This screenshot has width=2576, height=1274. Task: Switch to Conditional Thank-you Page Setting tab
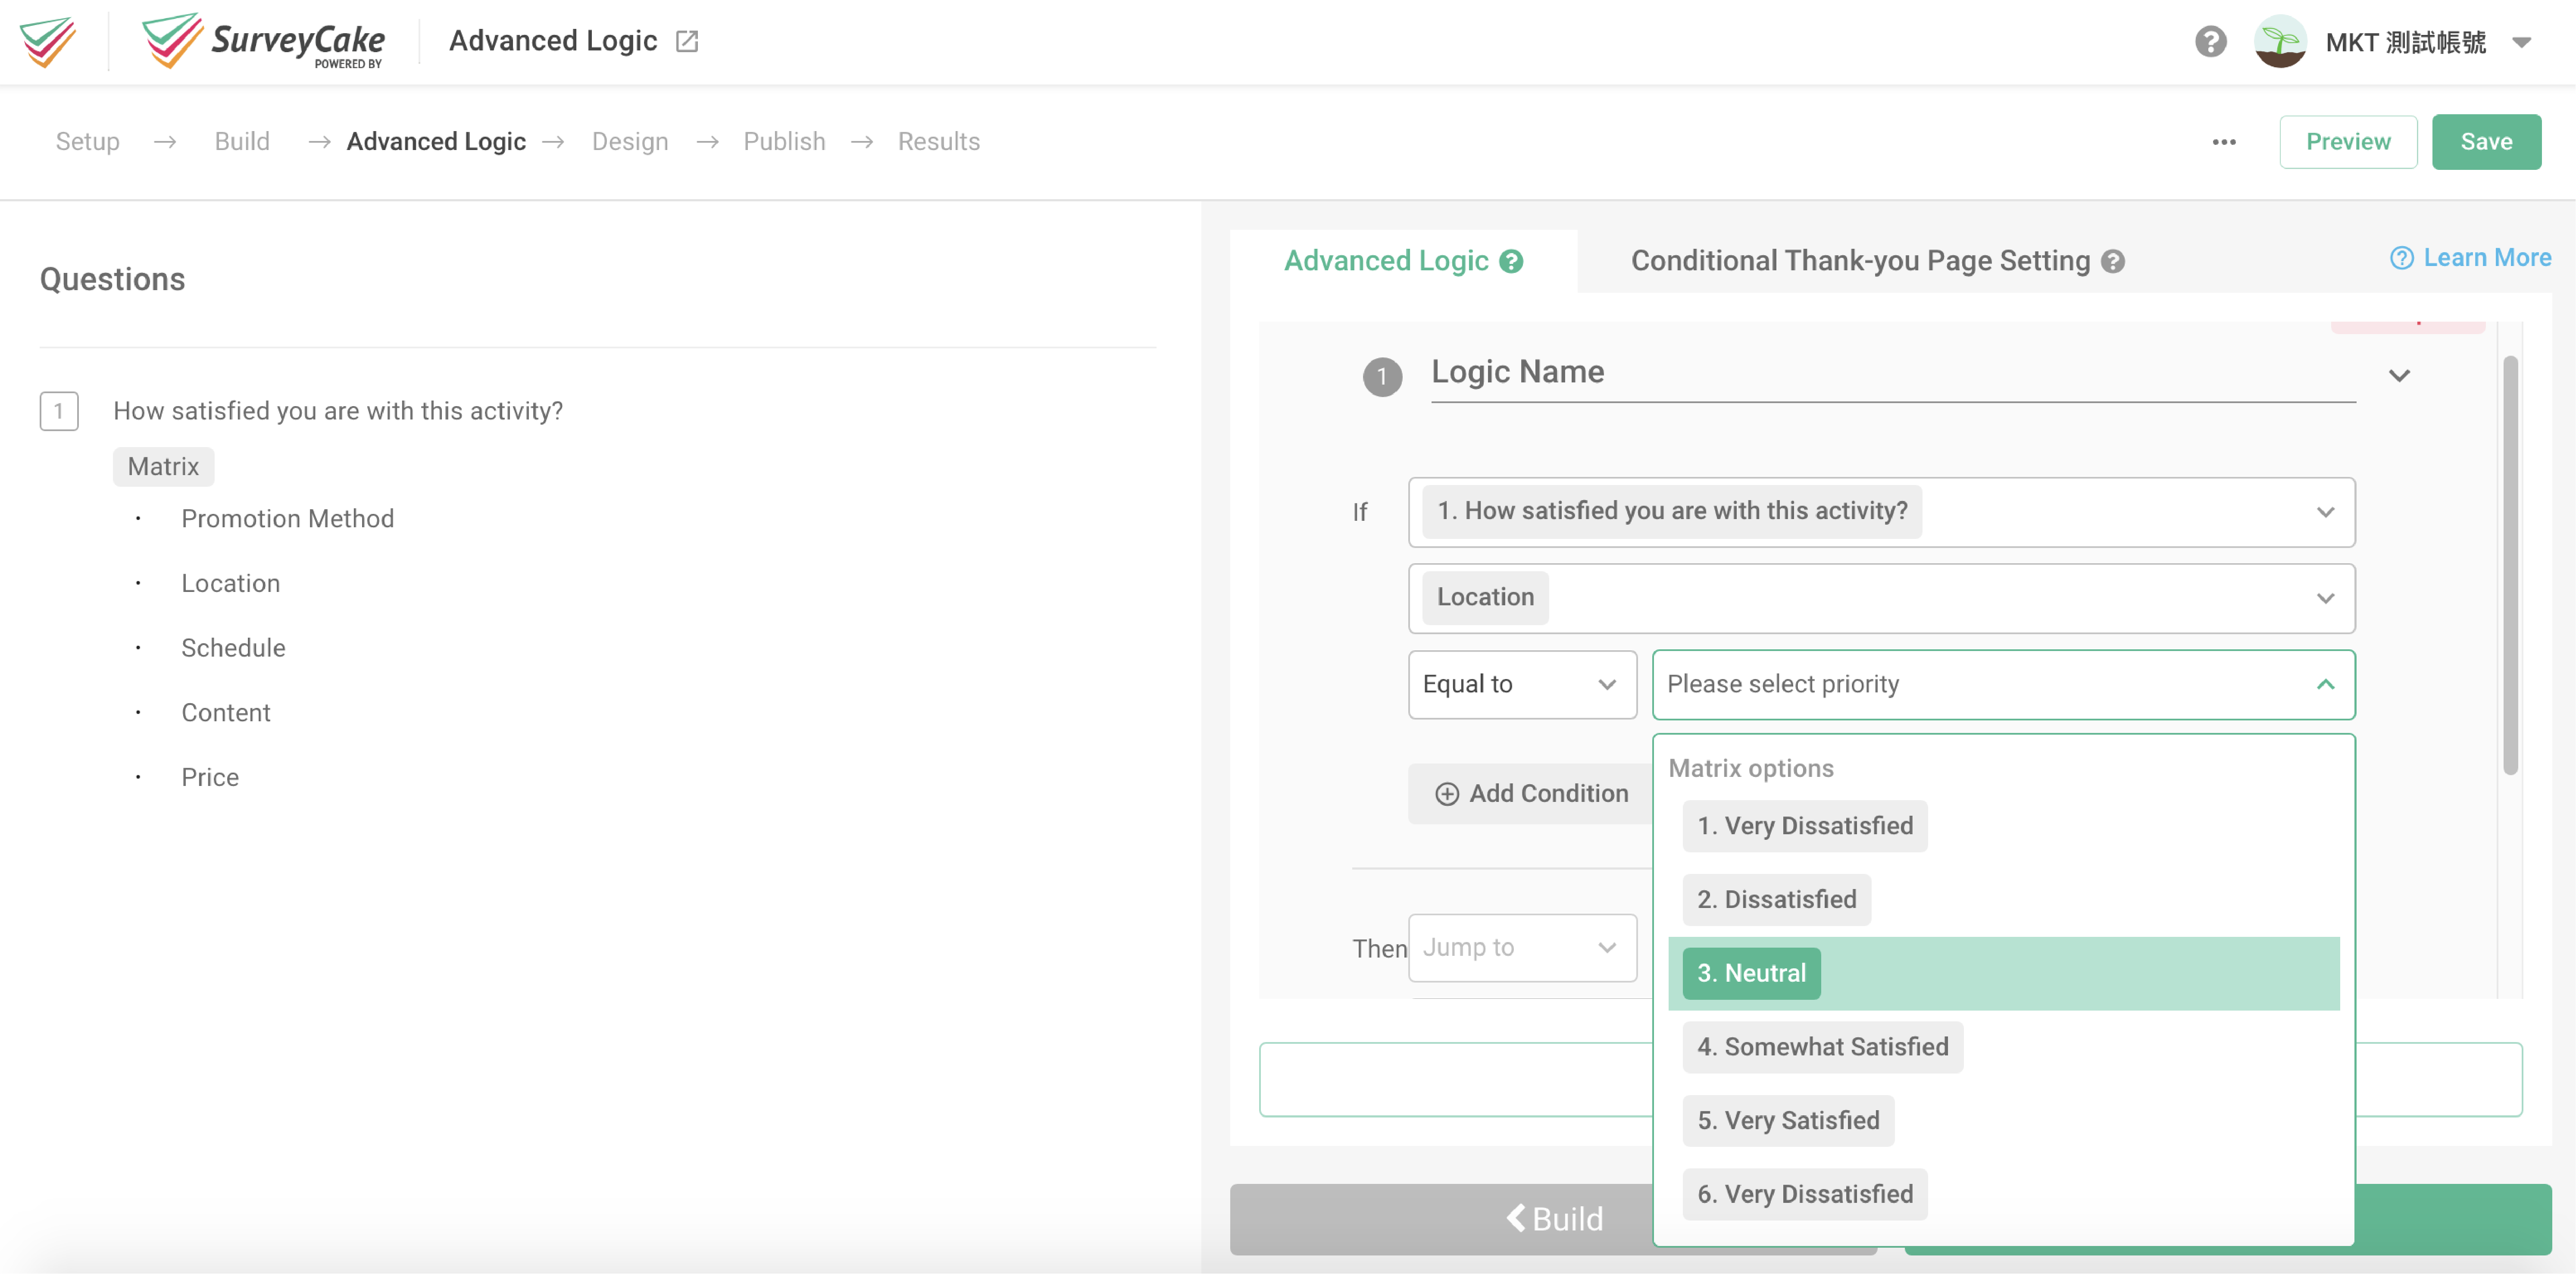click(x=1860, y=261)
